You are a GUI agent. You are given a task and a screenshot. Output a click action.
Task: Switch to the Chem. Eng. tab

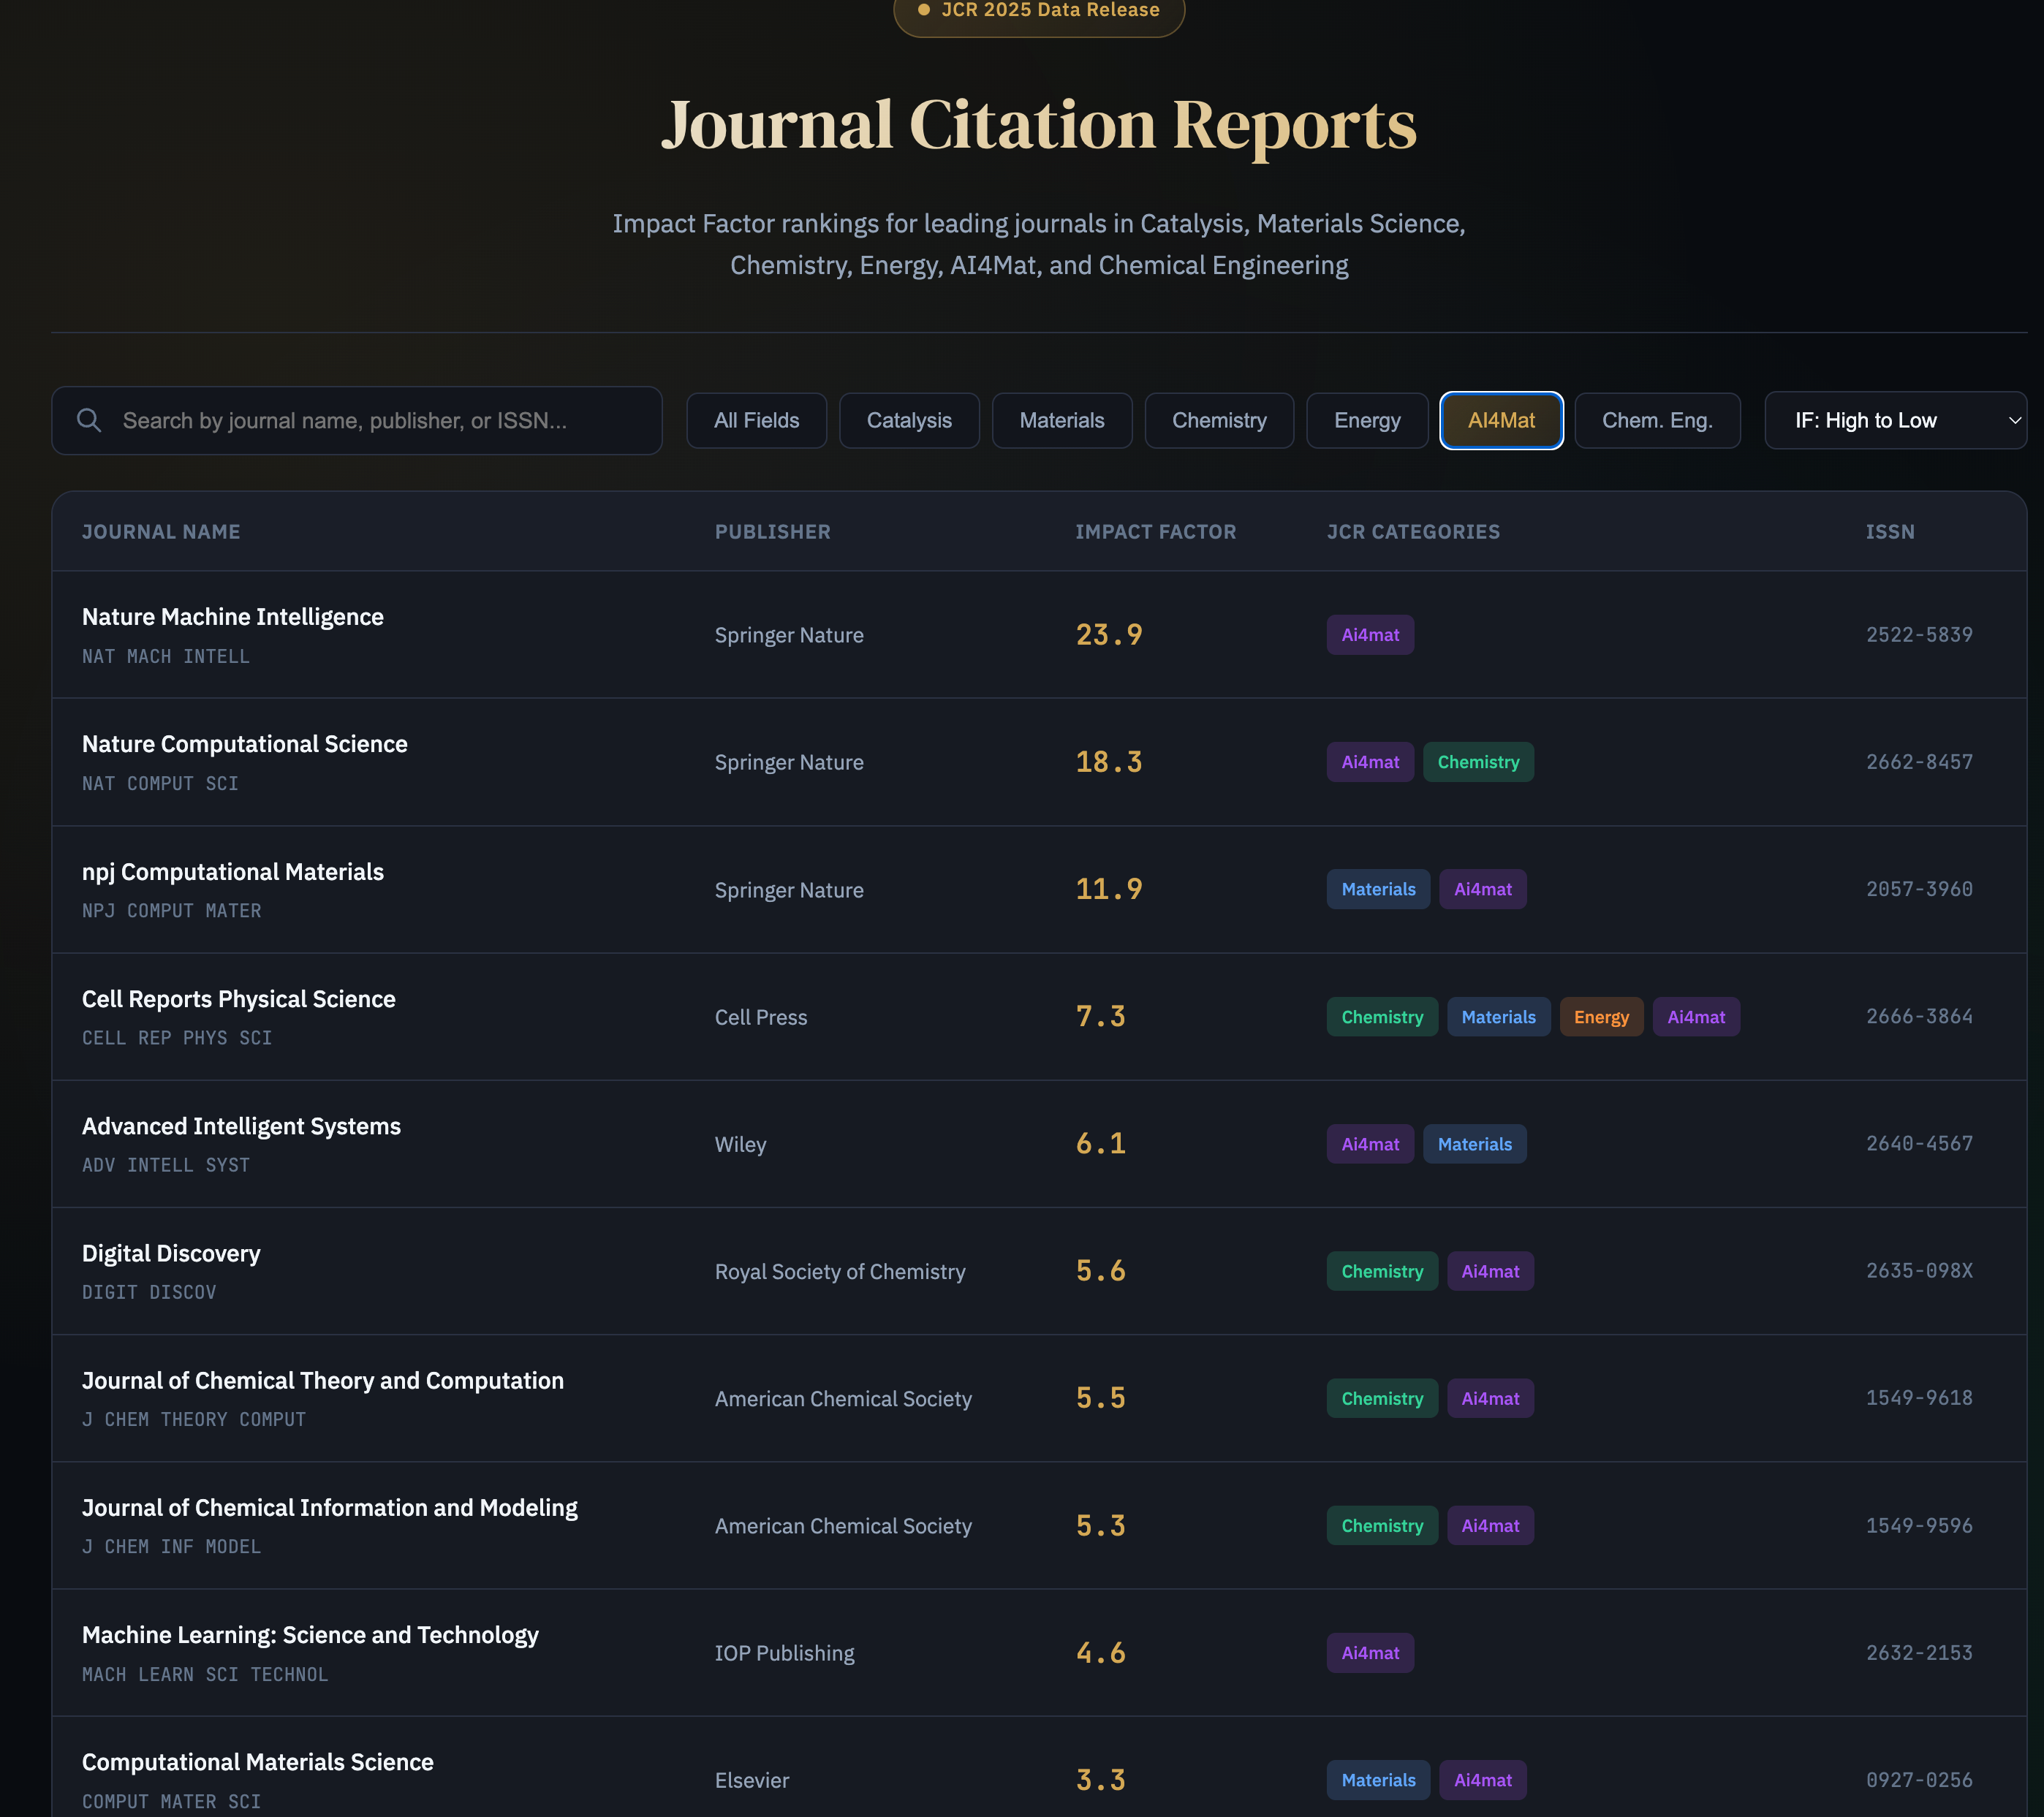1656,420
